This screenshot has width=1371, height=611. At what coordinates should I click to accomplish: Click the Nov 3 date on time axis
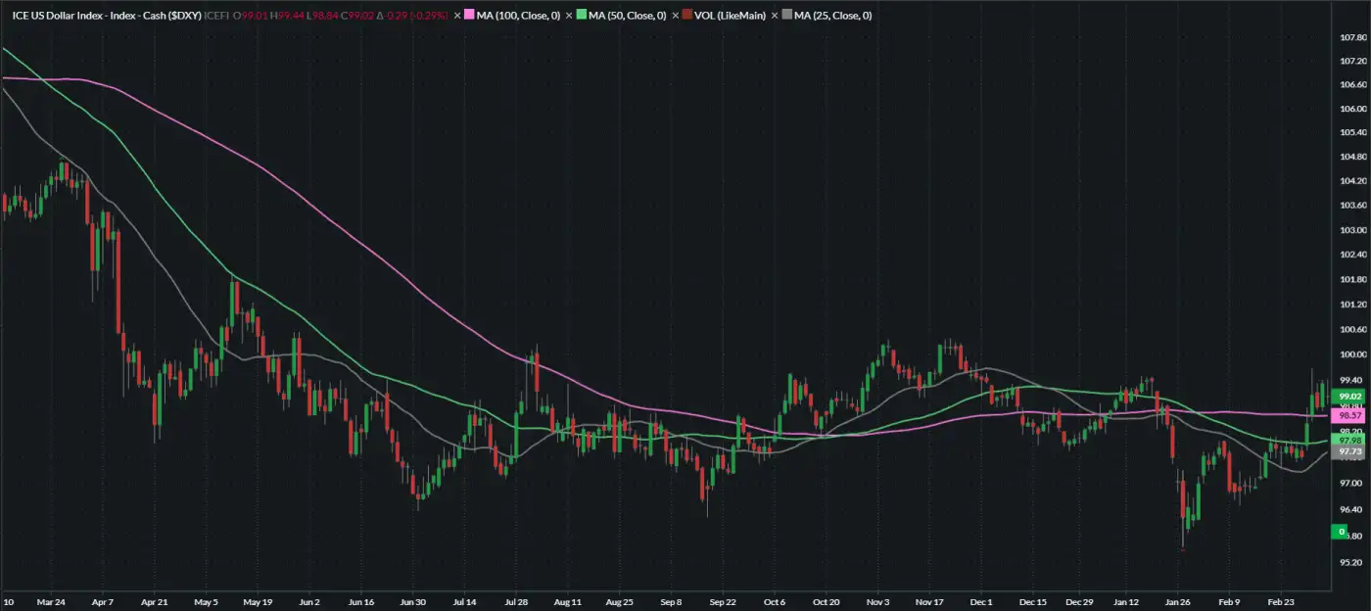pyautogui.click(x=878, y=602)
